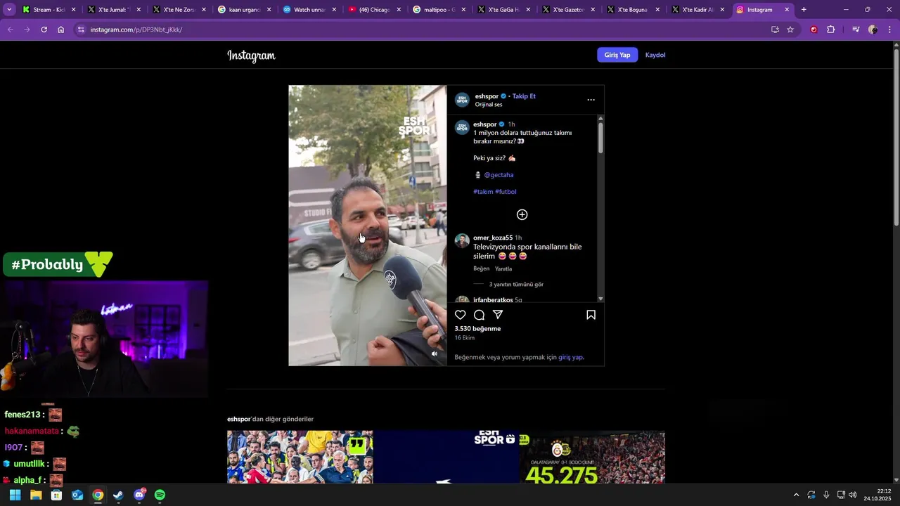900x506 pixels.
Task: Toggle video sound via speaker icon
Action: click(x=434, y=354)
